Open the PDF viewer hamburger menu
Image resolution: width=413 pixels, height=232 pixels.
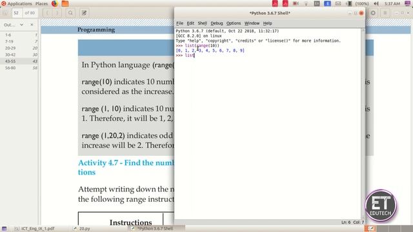tap(385, 13)
